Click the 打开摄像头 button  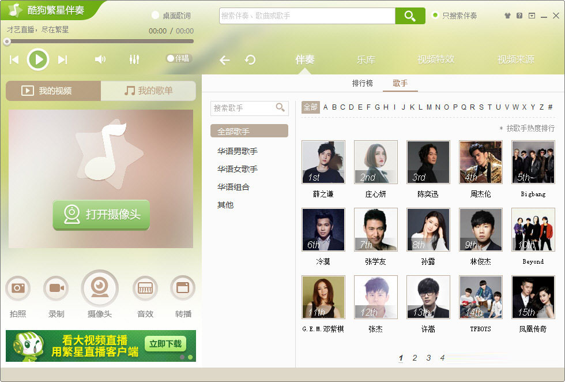pos(101,215)
